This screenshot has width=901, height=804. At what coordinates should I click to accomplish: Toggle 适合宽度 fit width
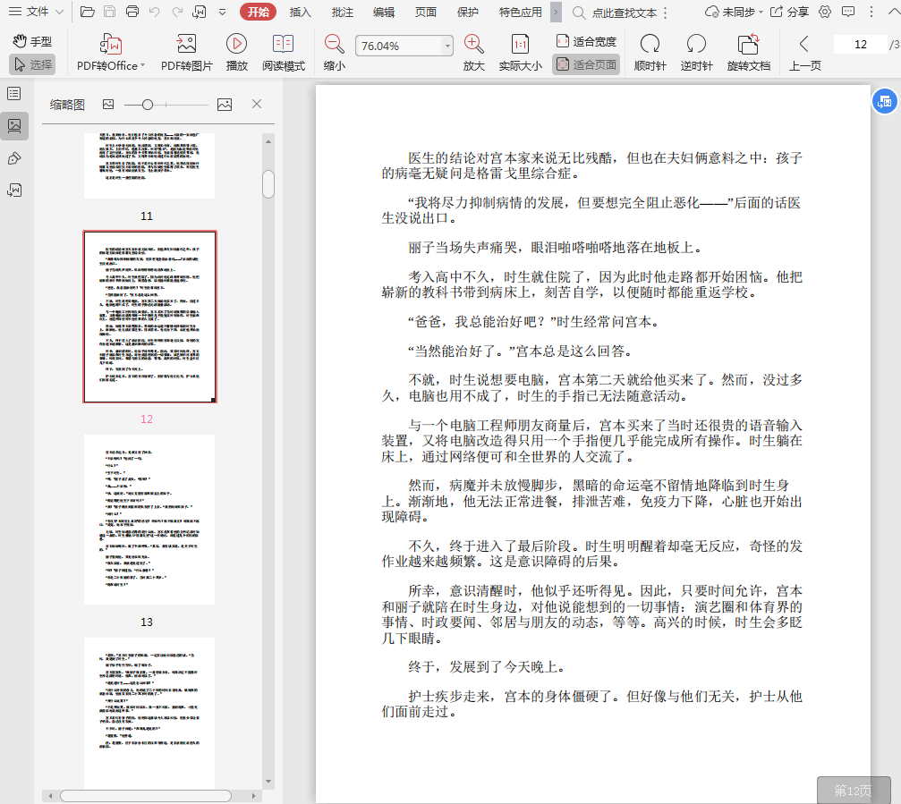(586, 41)
